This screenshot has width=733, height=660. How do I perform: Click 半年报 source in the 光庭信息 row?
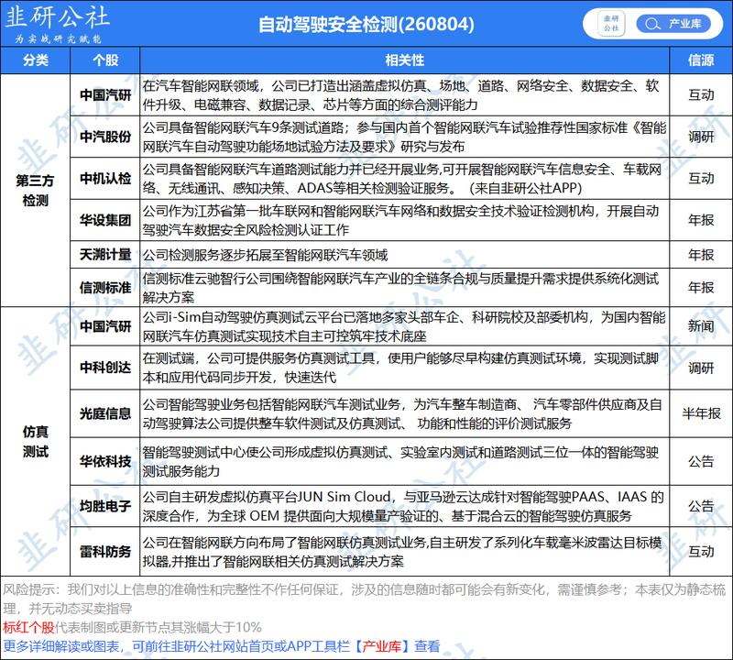tap(701, 413)
